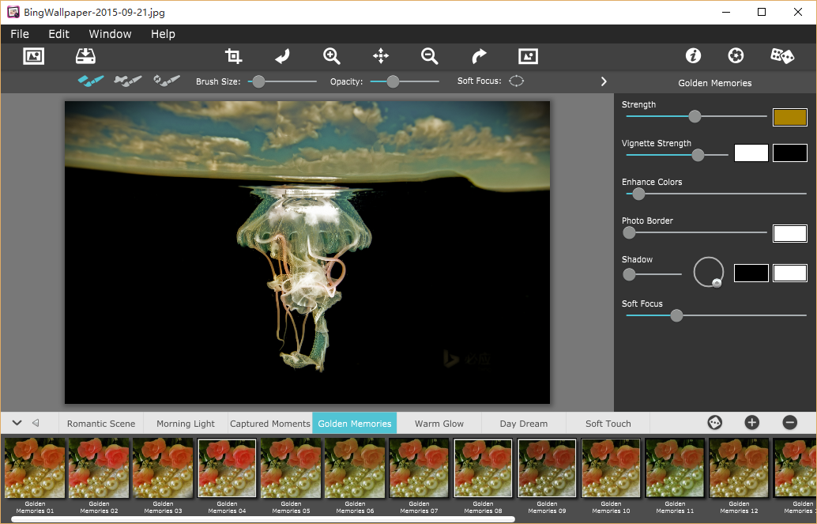Viewport: 817px width, 524px height.
Task: Zoom in using the magnifier plus icon
Action: [x=332, y=56]
